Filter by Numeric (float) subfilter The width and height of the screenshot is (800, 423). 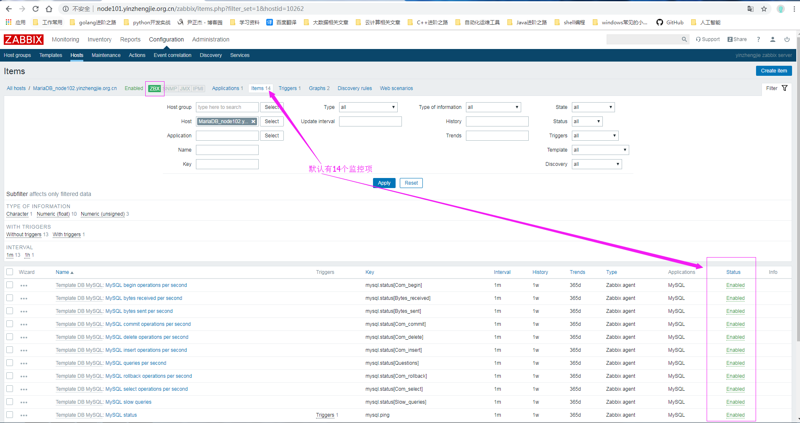[x=53, y=214]
